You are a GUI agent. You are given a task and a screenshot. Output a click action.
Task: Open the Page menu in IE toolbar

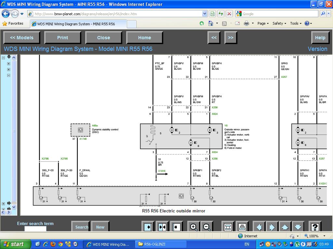click(263, 23)
